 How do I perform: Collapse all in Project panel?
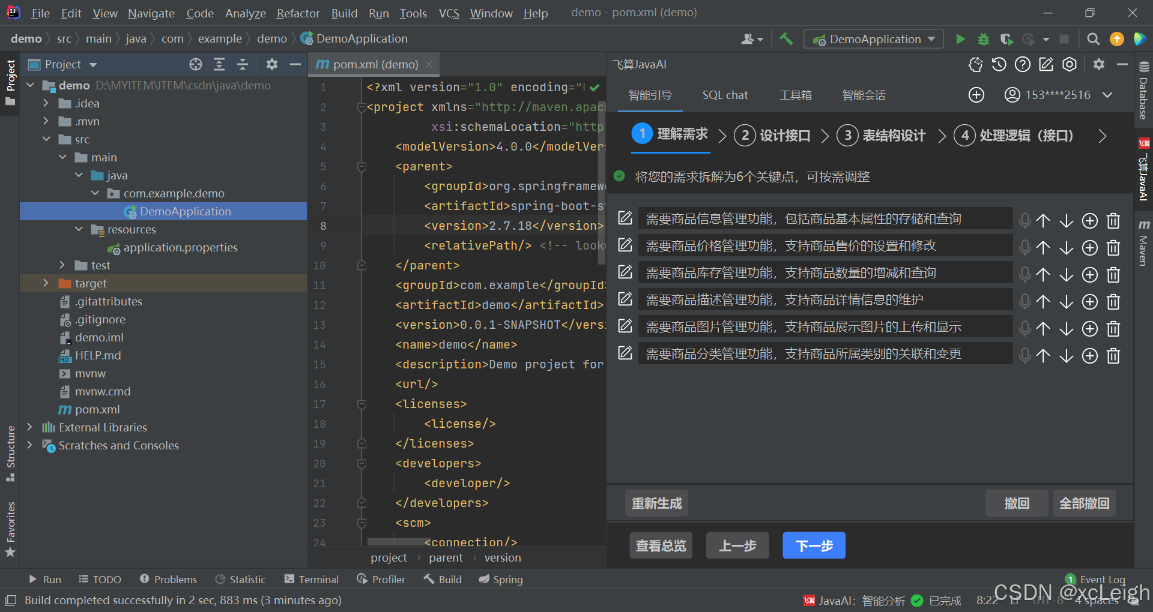243,64
